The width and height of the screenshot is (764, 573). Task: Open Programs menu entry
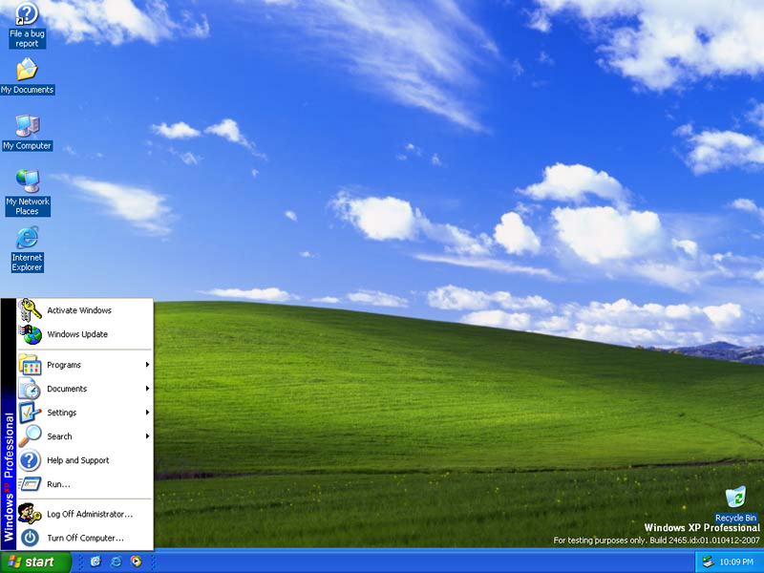click(x=85, y=365)
